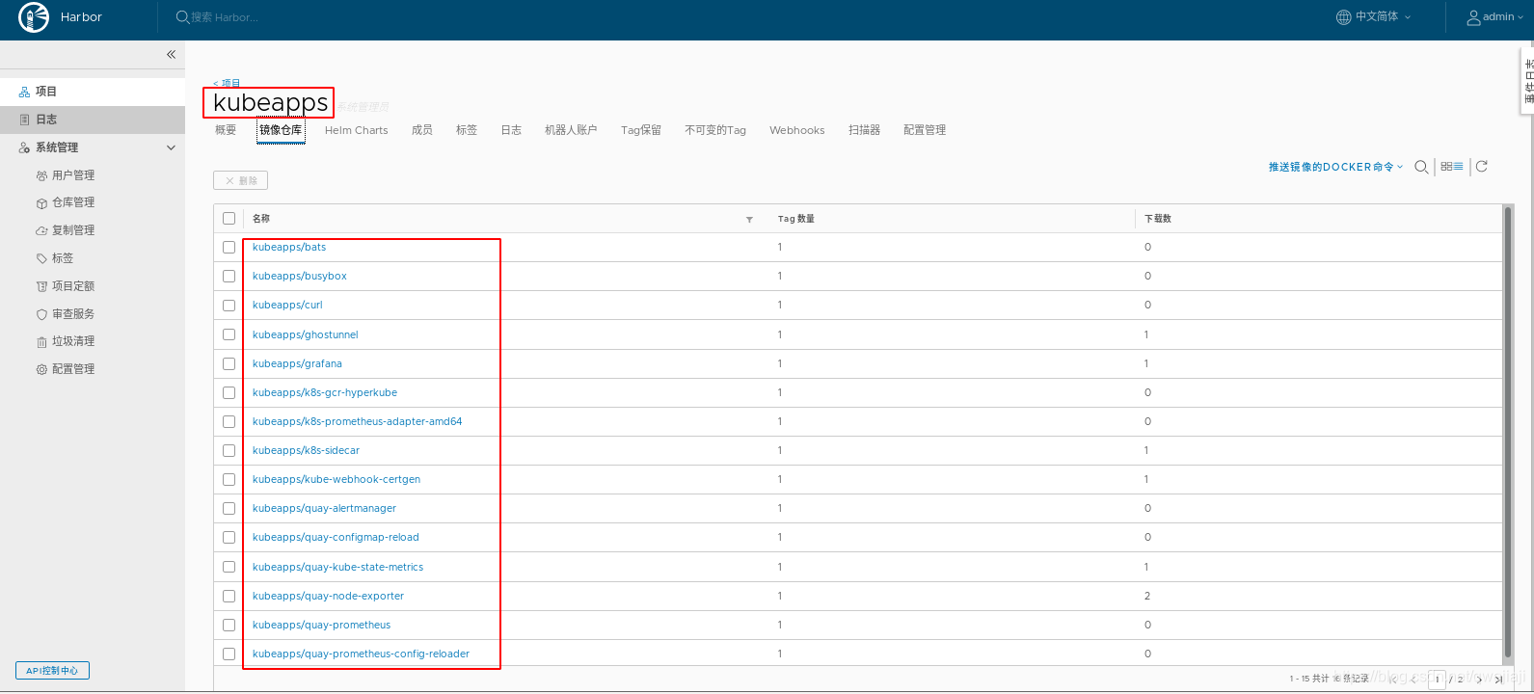Screen dimensions: 1534x694
Task: Toggle the select-all header checkbox
Action: tap(229, 219)
